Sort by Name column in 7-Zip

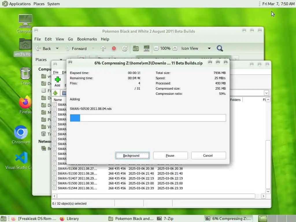(x=58, y=100)
